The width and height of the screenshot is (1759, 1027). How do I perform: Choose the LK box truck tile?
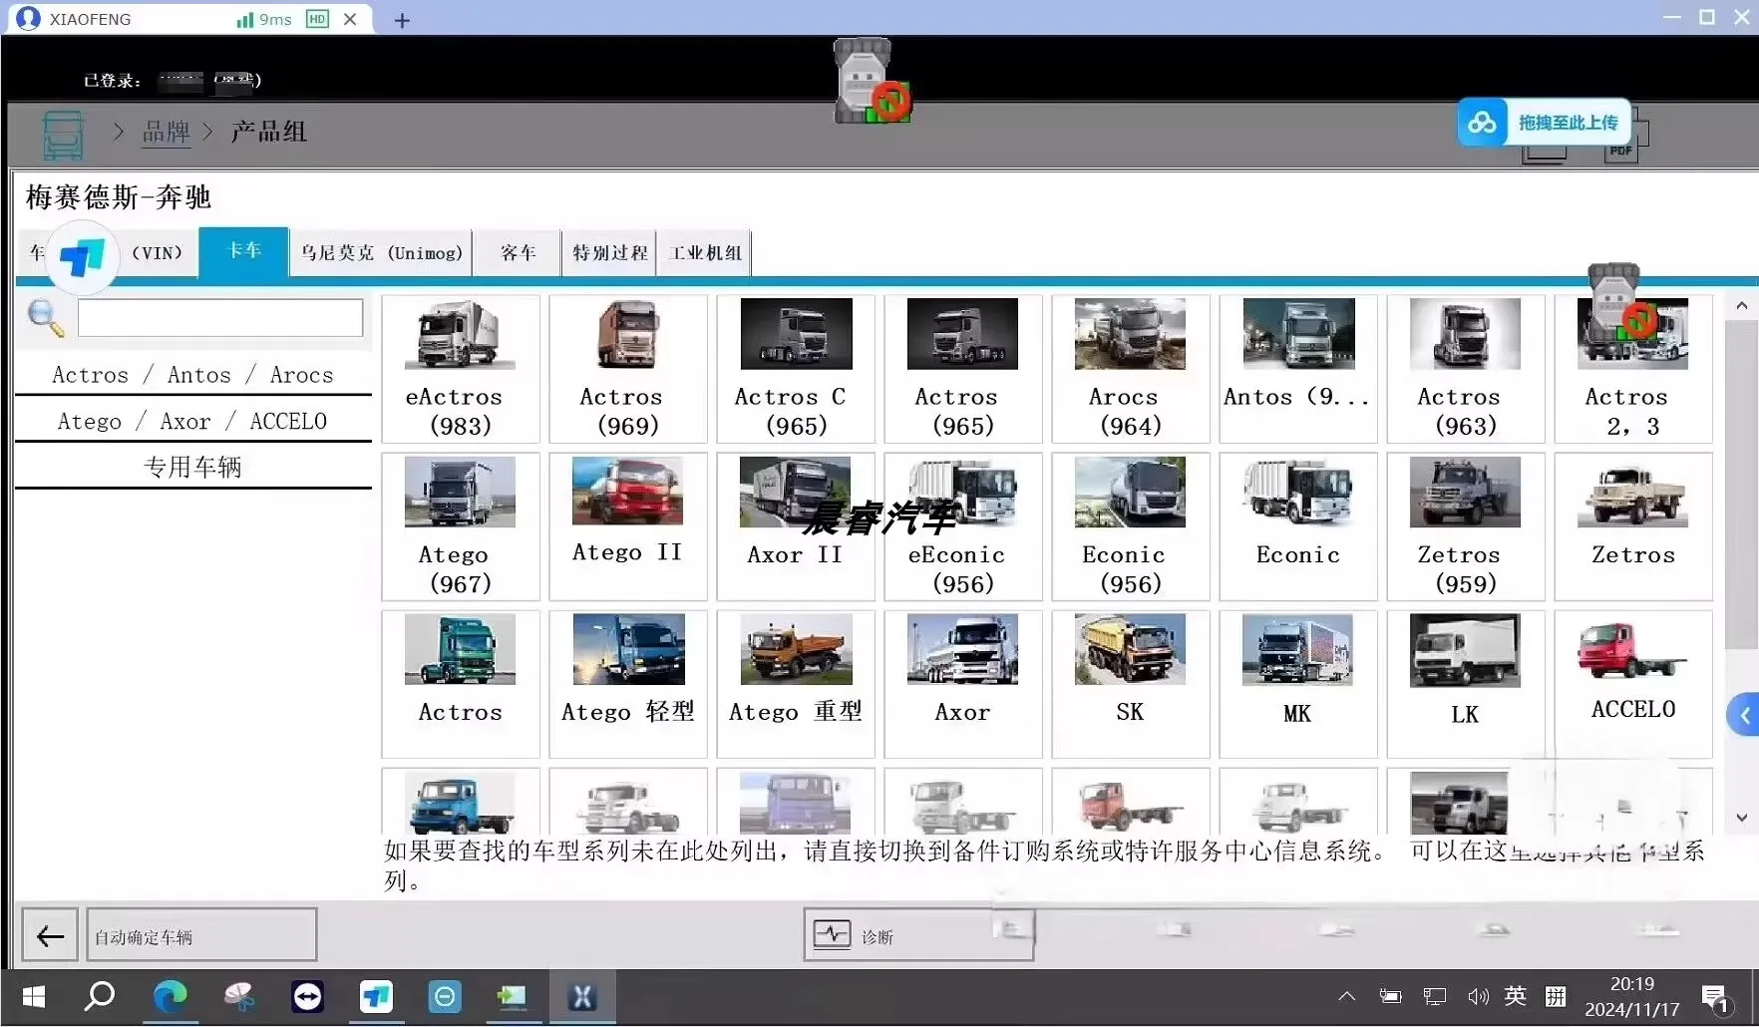[x=1466, y=684]
